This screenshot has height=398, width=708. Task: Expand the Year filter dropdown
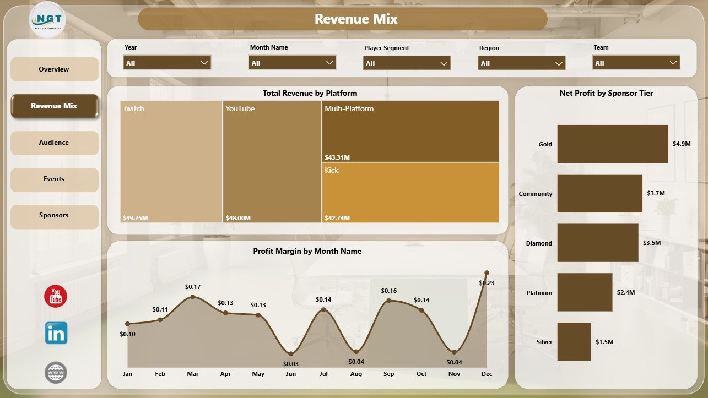(167, 63)
